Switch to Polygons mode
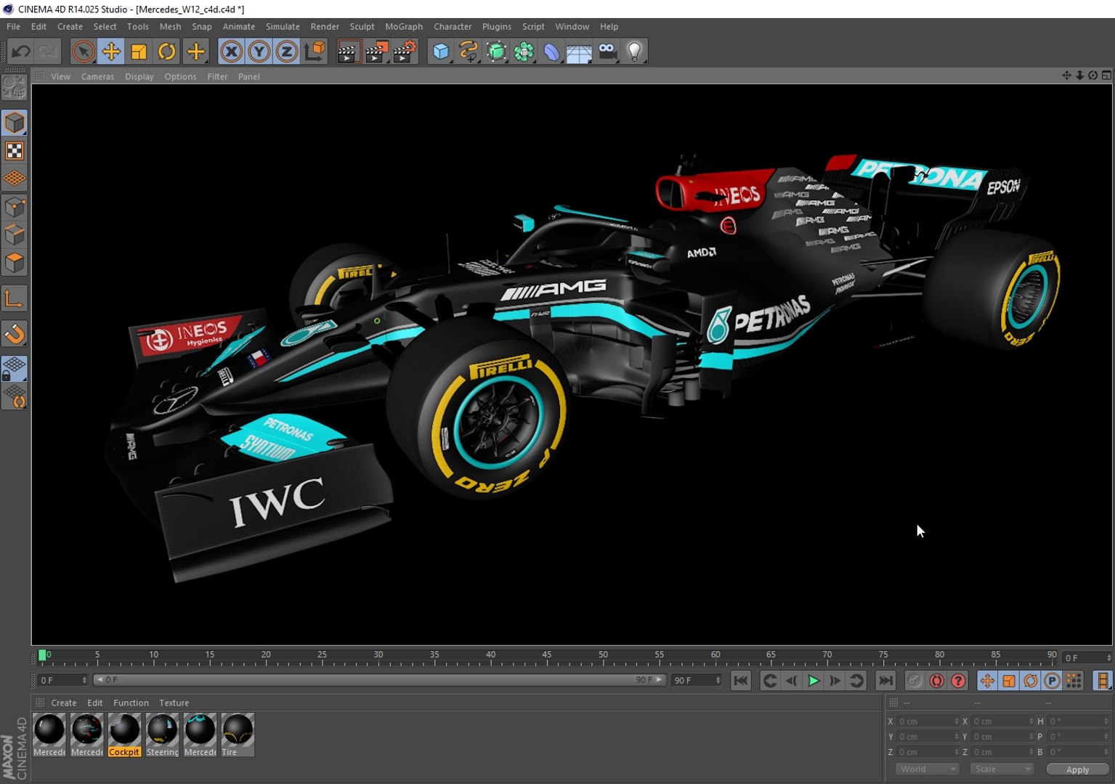1115x784 pixels. coord(15,263)
